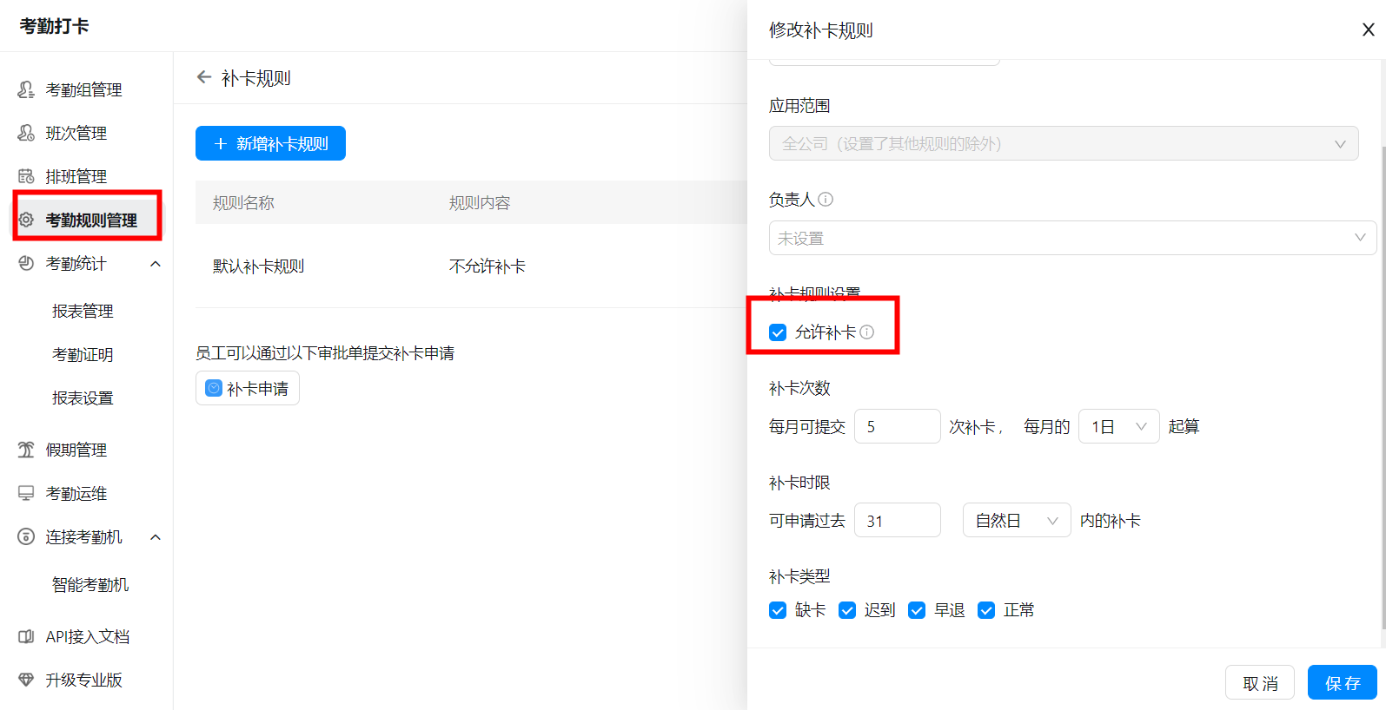The image size is (1386, 710).
Task: Click the 假期管理 umbrella icon
Action: pyautogui.click(x=26, y=450)
